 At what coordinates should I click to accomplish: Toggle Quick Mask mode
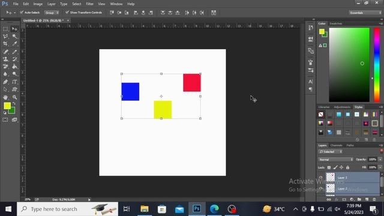[x=5, y=120]
